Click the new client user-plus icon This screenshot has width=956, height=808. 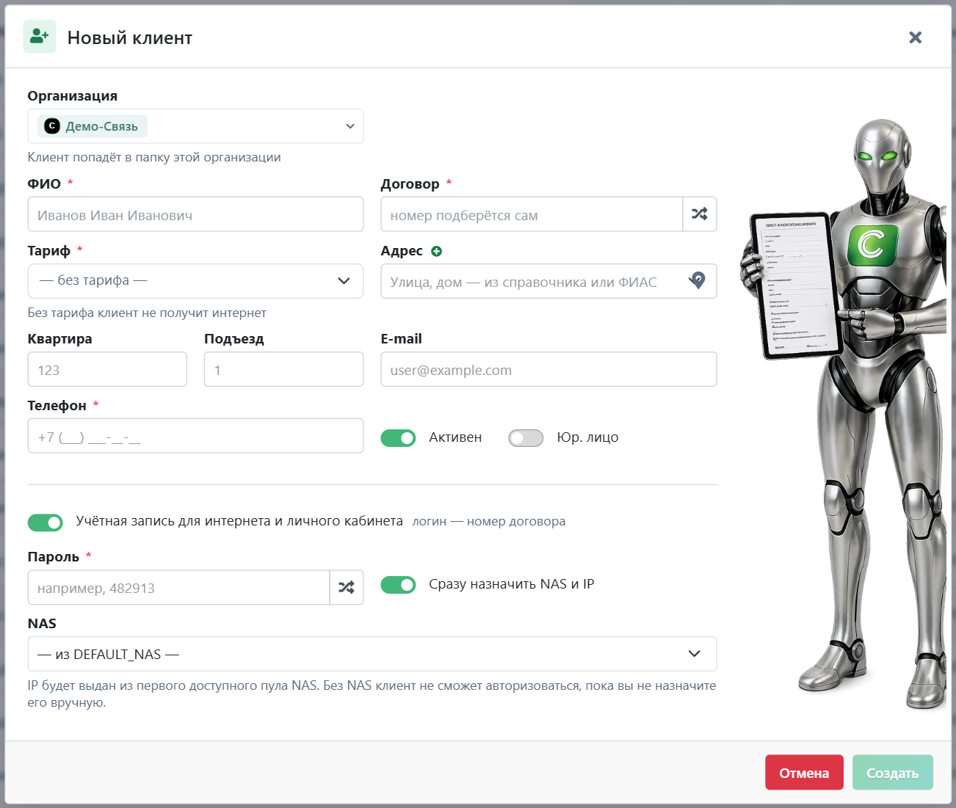pyautogui.click(x=40, y=37)
